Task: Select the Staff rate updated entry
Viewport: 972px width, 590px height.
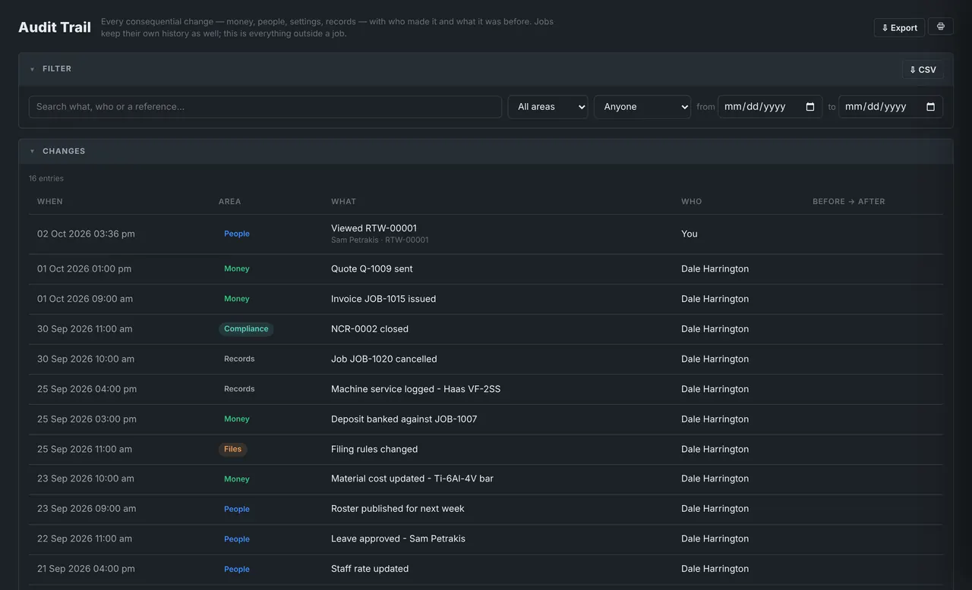Action: pos(486,569)
